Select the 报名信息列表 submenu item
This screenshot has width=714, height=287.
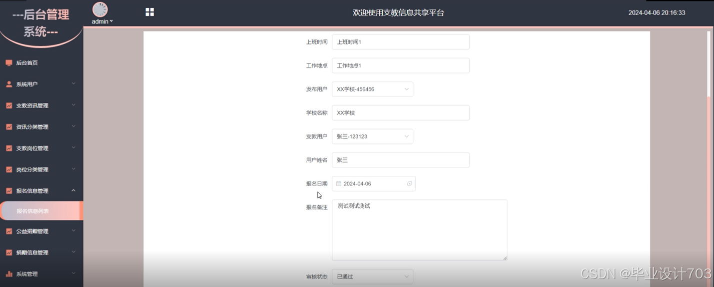pos(42,211)
